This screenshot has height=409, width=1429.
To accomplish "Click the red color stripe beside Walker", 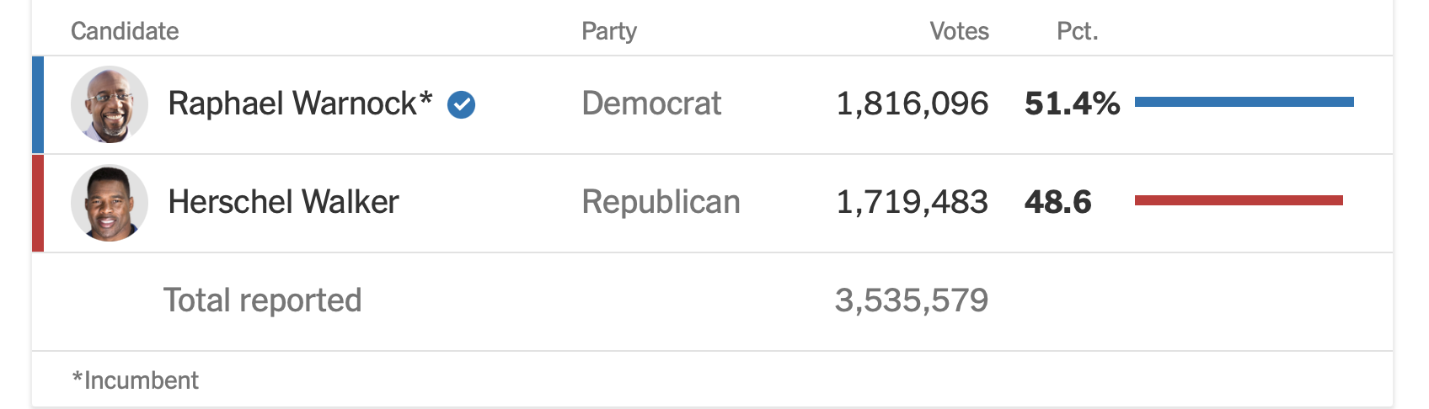I will (x=38, y=203).
